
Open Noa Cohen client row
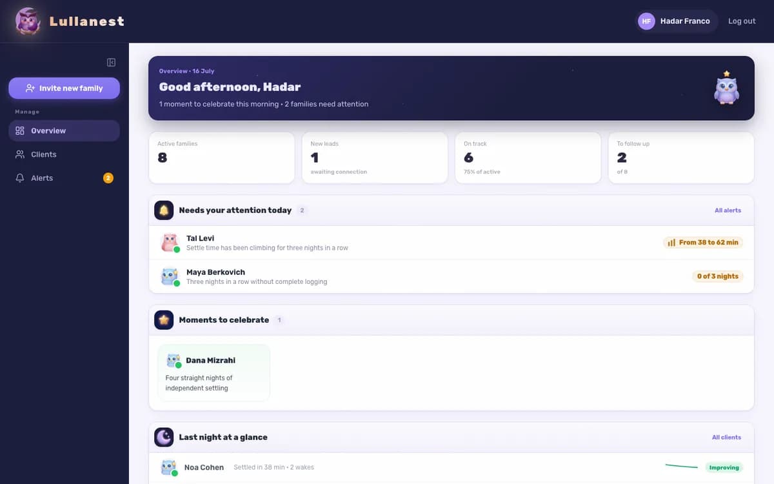[x=451, y=468]
